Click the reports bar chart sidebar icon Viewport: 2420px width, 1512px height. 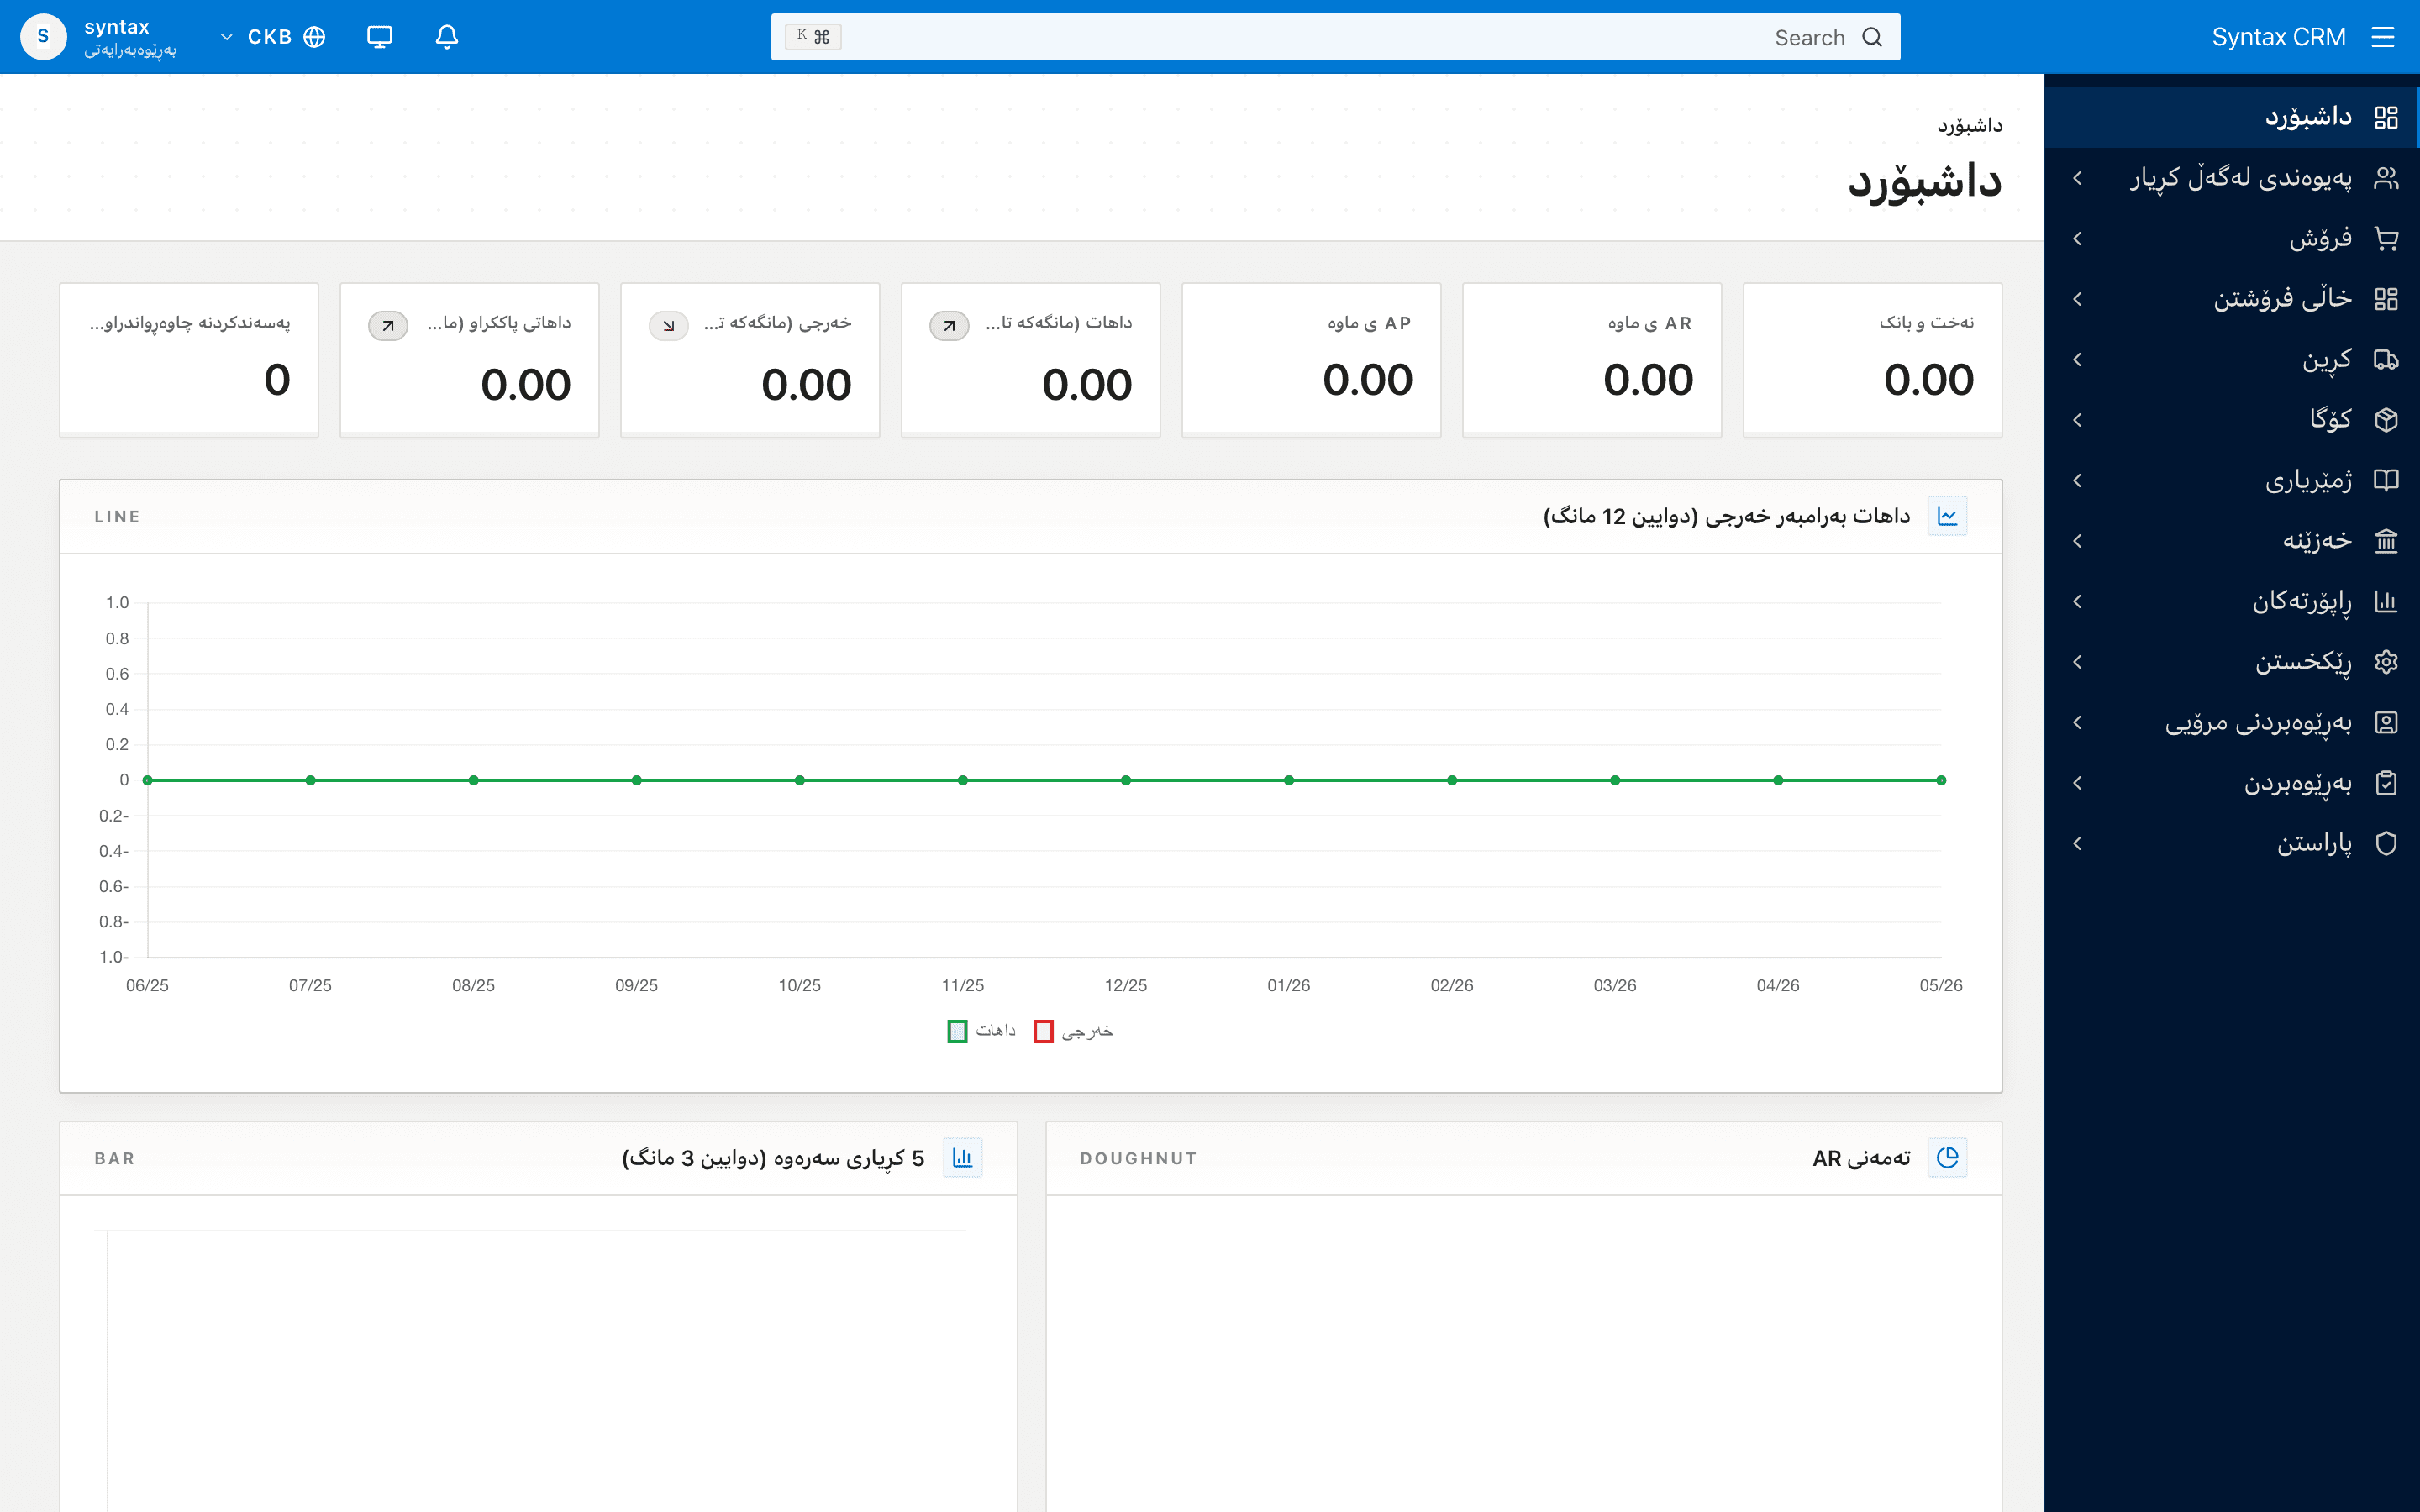click(x=2386, y=601)
